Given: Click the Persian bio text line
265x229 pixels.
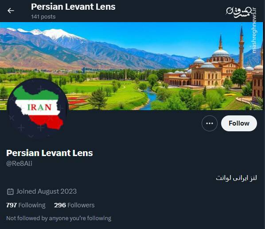Looking at the screenshot, I should [x=236, y=178].
